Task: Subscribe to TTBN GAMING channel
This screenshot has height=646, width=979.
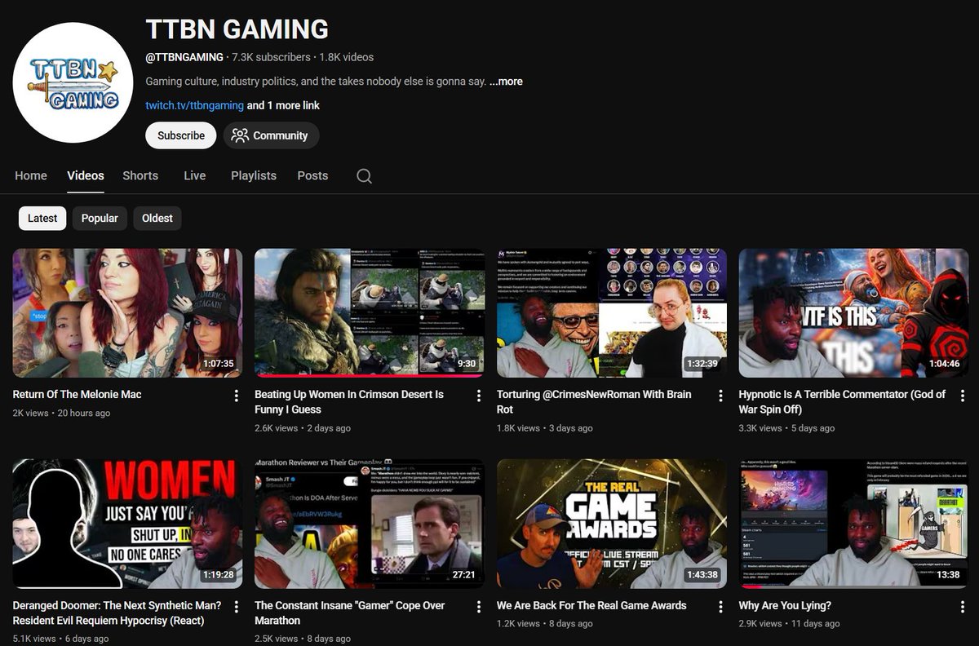Action: click(x=181, y=135)
